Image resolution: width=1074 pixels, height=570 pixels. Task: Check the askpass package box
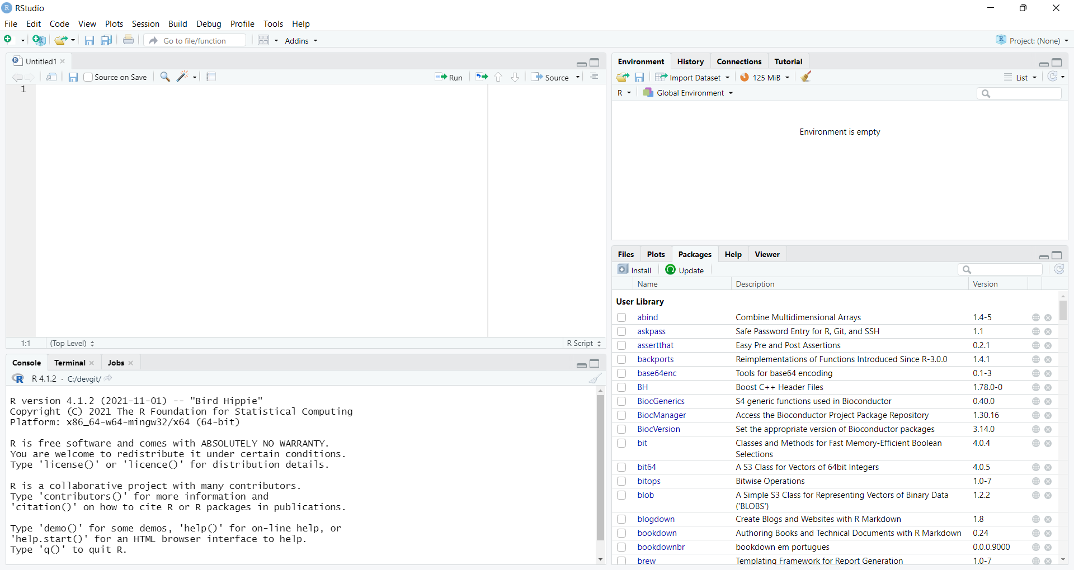click(621, 331)
